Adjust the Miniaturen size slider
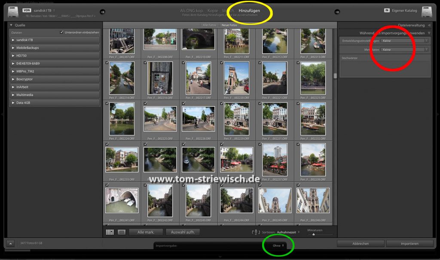Viewport: 440px width, 260px height. [314, 234]
